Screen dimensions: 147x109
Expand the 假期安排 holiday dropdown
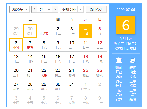(x=71, y=9)
